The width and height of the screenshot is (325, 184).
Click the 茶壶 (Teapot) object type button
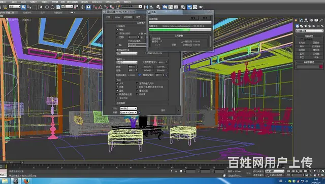click(302, 57)
